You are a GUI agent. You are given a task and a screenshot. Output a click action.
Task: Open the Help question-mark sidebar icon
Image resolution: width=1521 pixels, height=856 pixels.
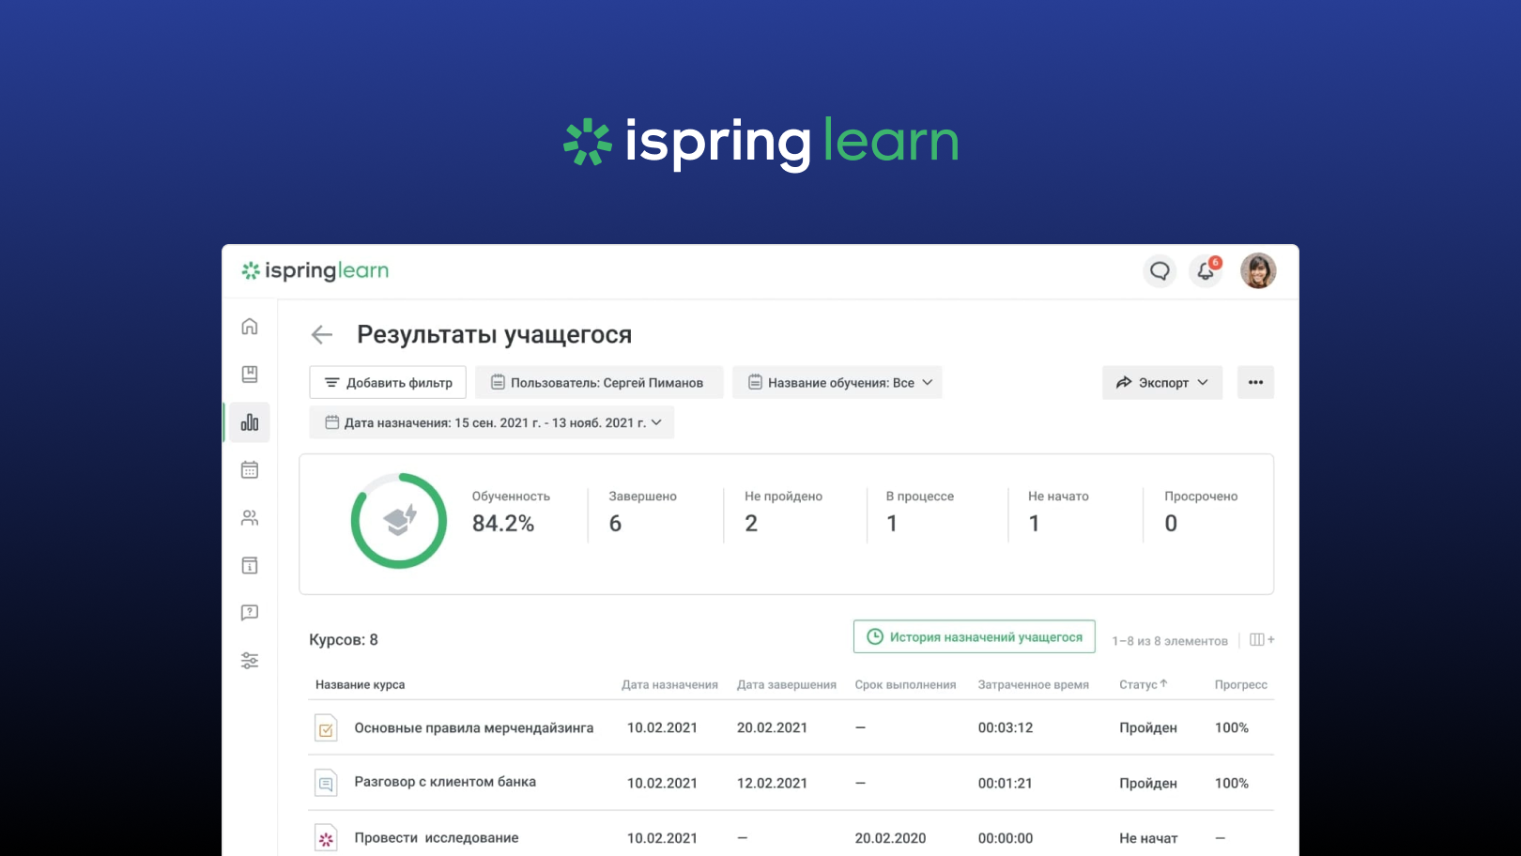tap(249, 613)
